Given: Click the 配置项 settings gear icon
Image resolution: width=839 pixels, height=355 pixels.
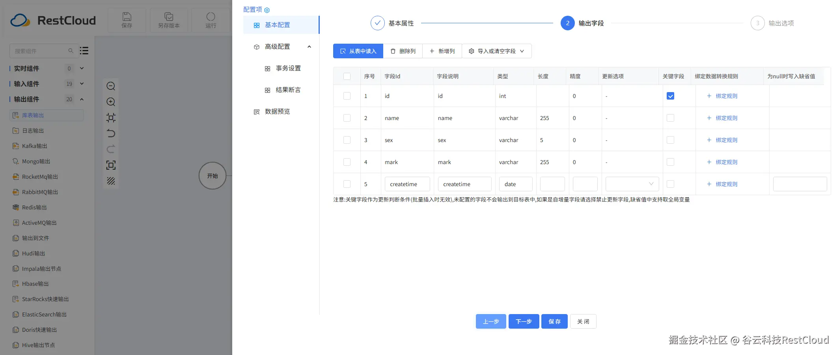Looking at the screenshot, I should [267, 10].
